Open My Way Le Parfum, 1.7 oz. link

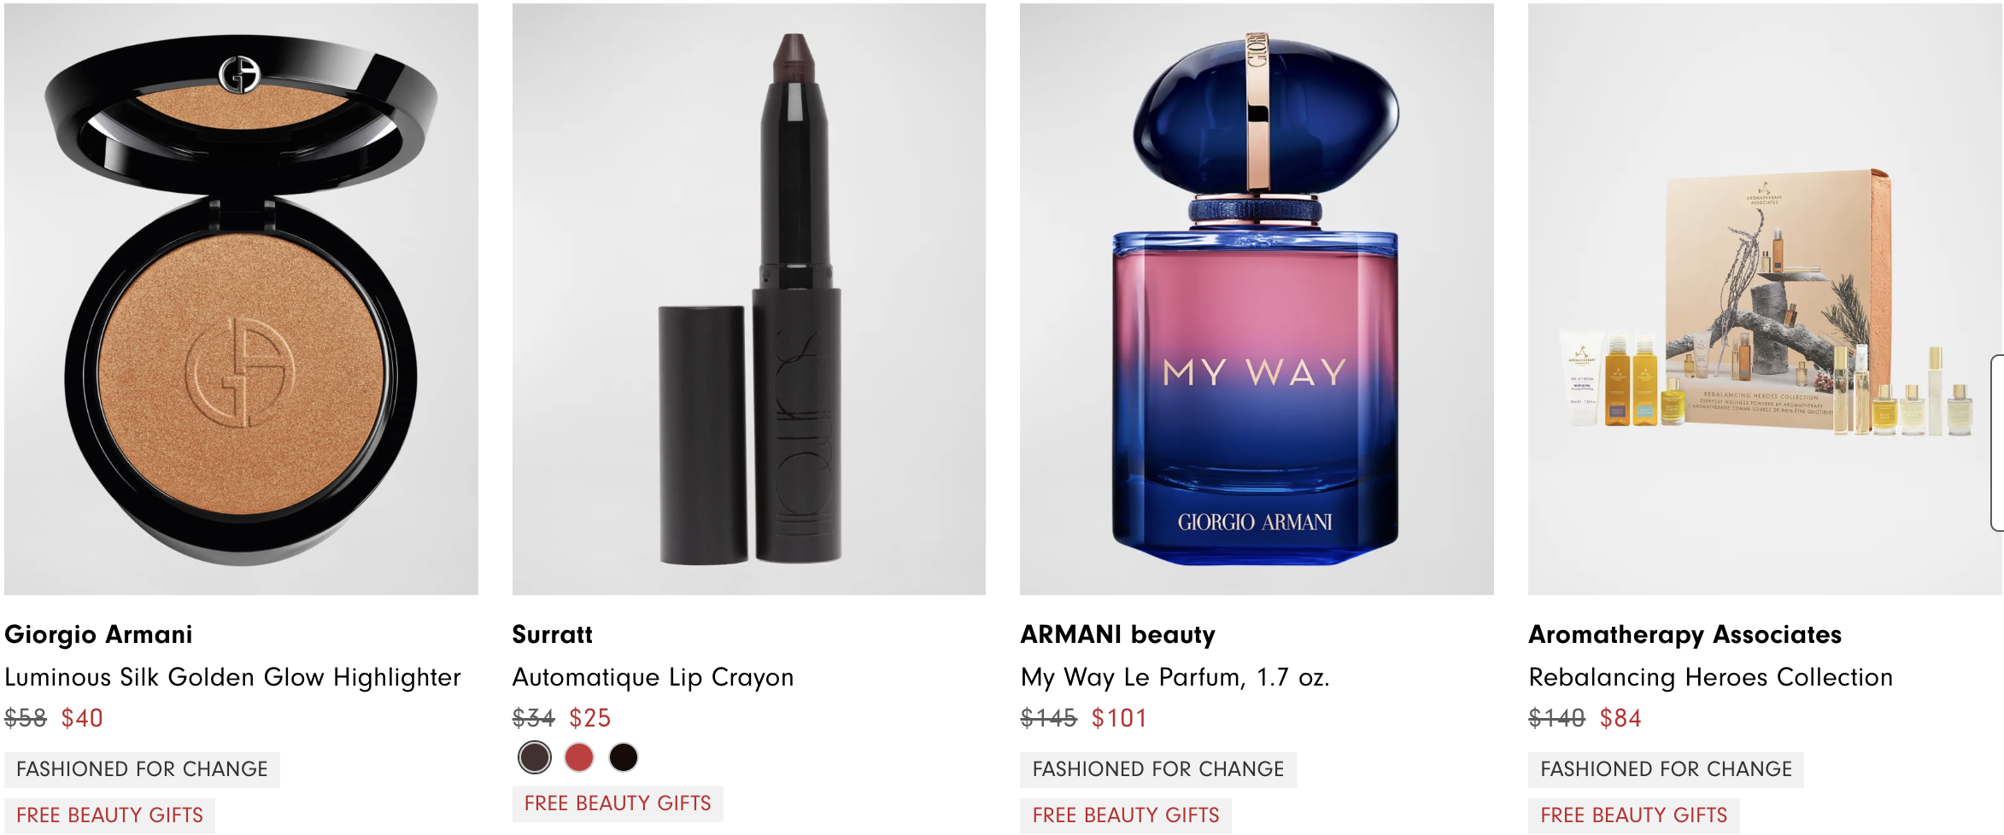click(1175, 677)
